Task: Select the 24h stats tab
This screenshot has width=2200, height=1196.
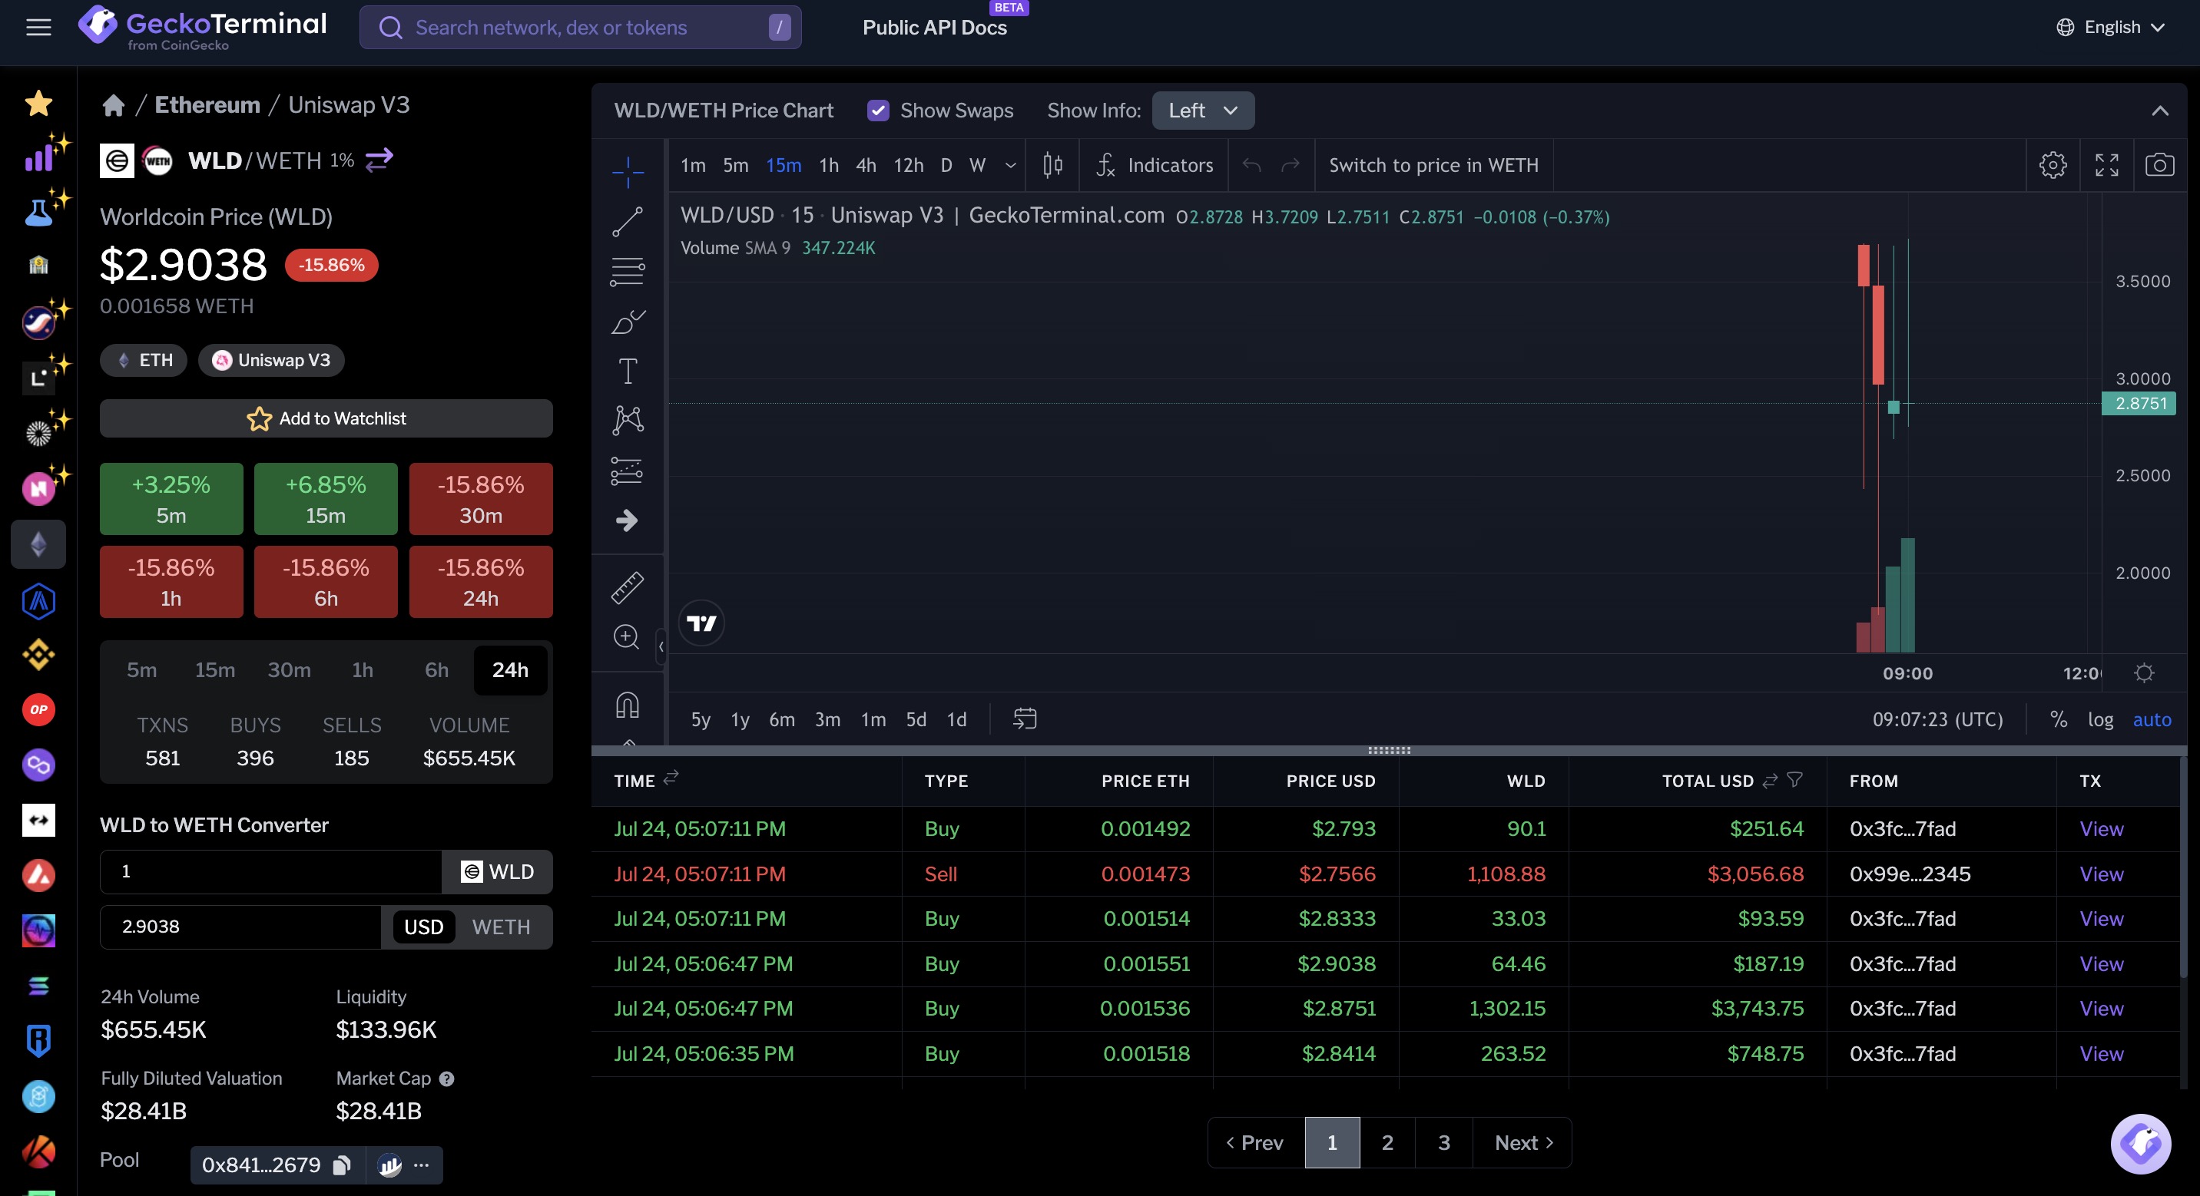Action: [510, 670]
